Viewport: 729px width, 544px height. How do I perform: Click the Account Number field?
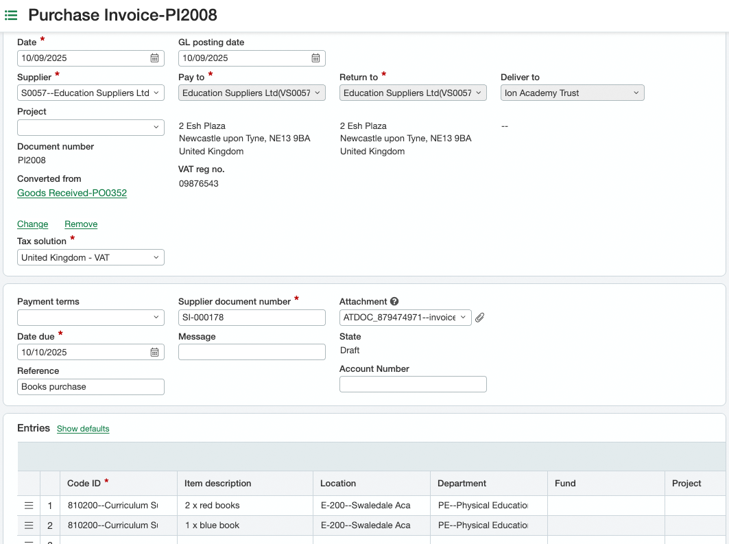413,384
